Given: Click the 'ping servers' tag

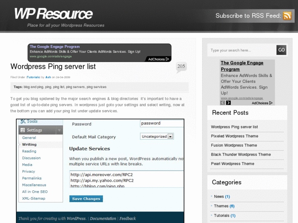Looking at the screenshot, I should pyautogui.click(x=75, y=87).
